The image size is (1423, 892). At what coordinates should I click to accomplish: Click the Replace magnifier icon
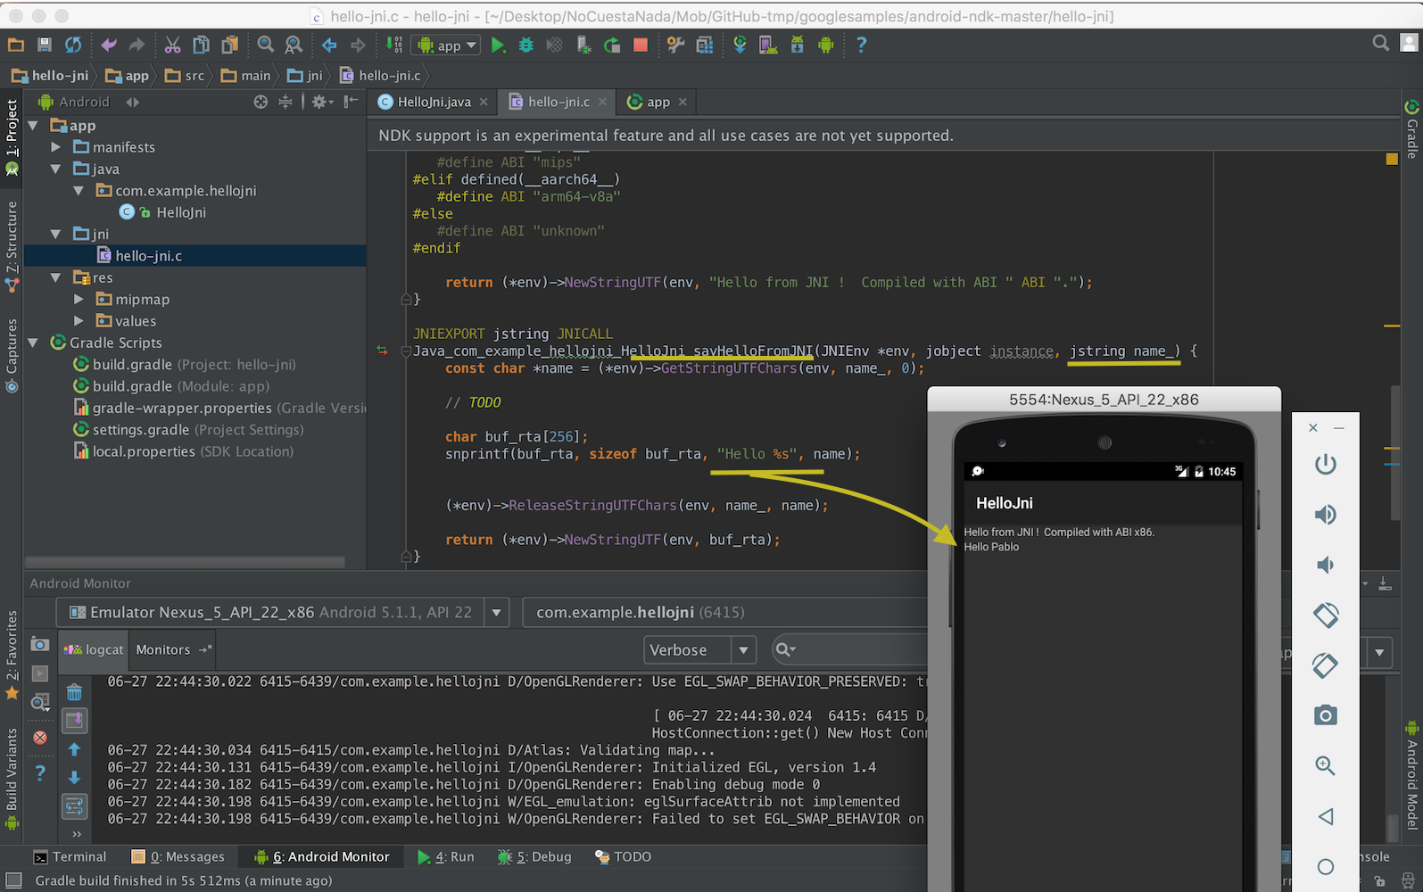(x=294, y=45)
